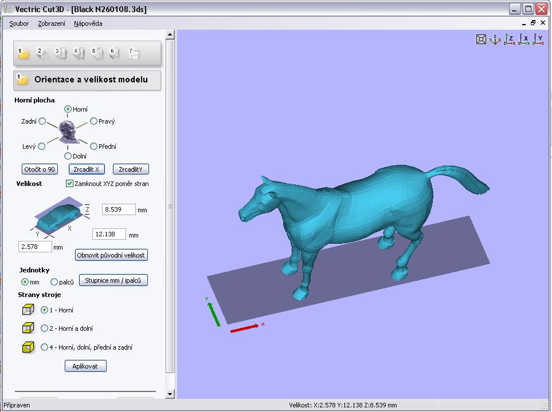This screenshot has height=412, width=552.
Task: Open the Soubor menu
Action: point(19,23)
